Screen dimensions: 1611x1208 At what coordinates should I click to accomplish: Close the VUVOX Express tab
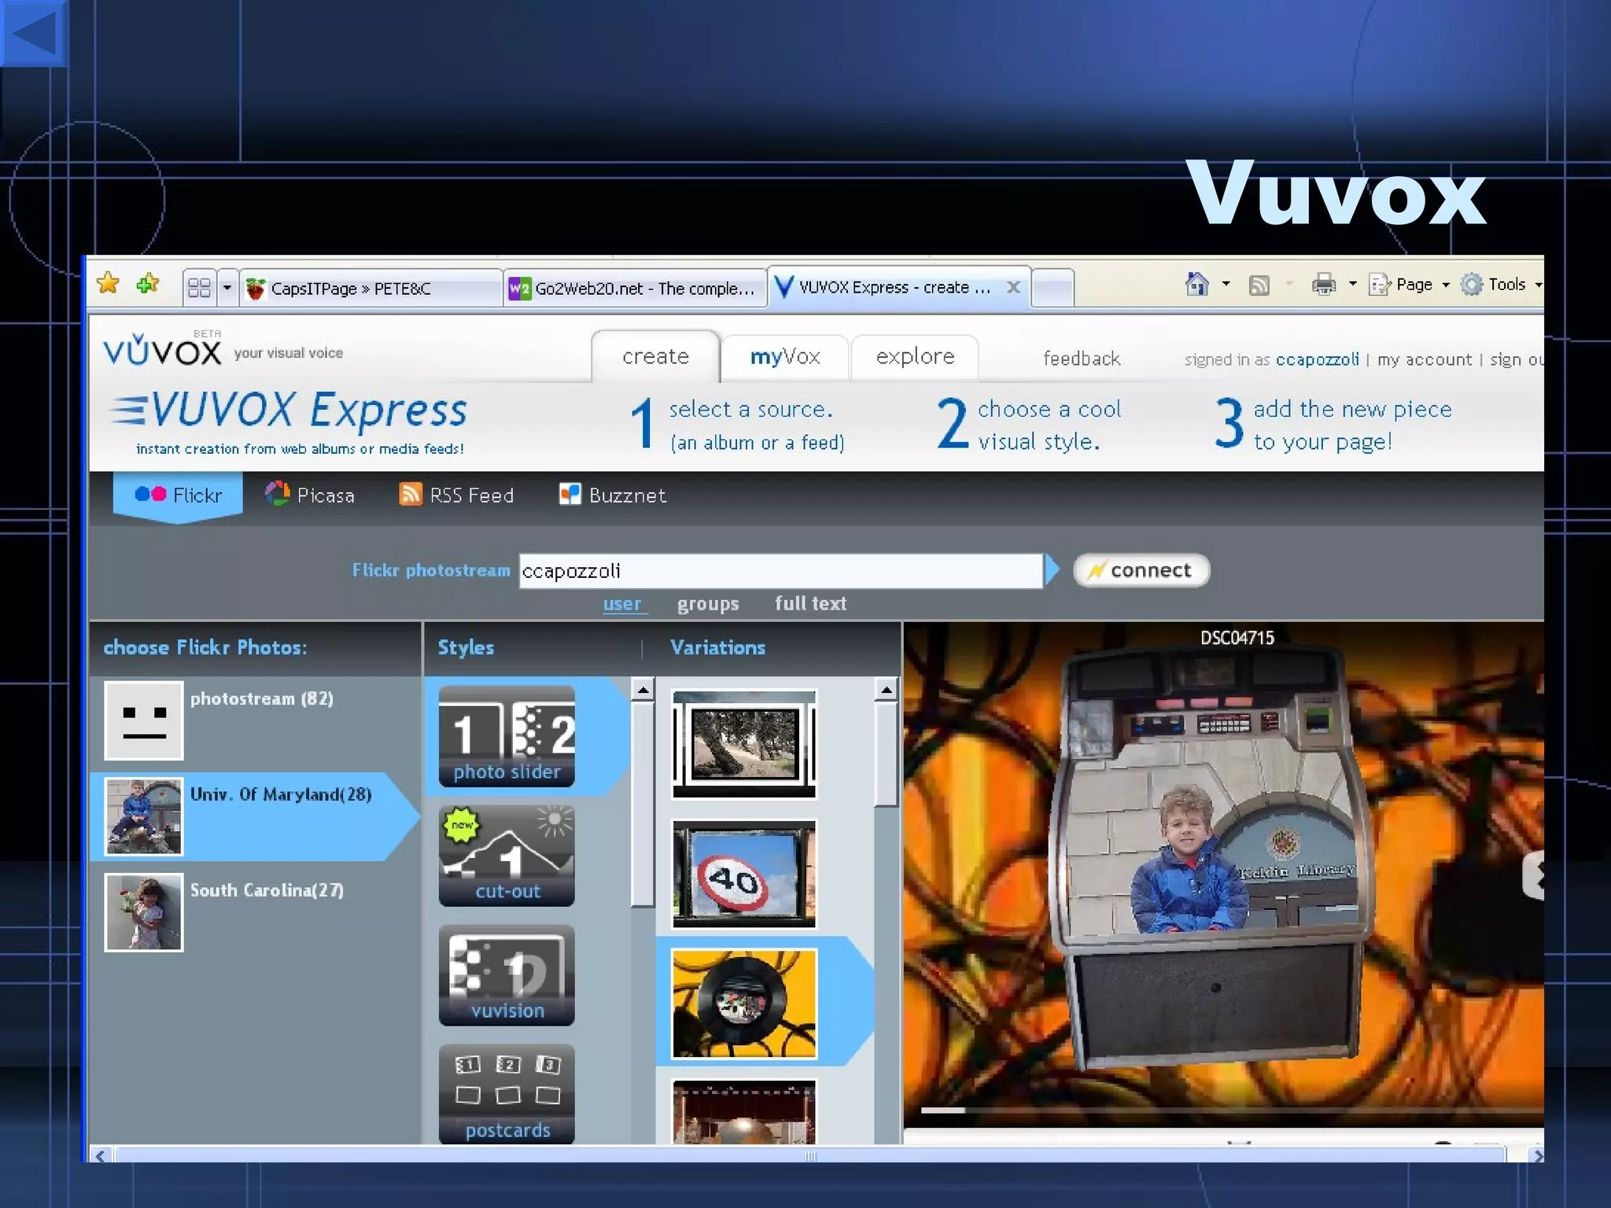click(x=1014, y=287)
